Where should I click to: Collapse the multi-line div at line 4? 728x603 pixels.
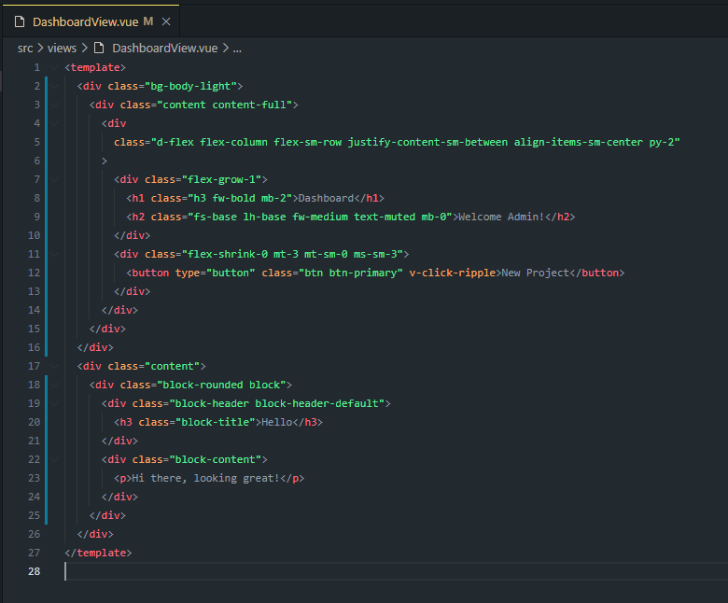pyautogui.click(x=55, y=123)
